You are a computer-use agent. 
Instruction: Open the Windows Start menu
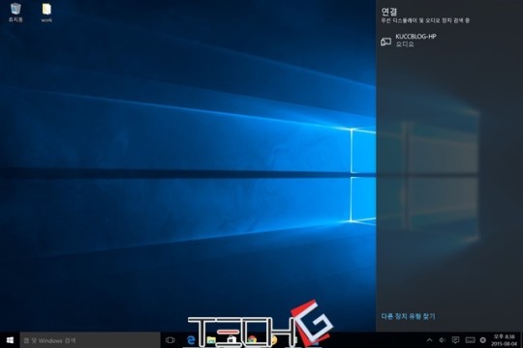[10, 340]
